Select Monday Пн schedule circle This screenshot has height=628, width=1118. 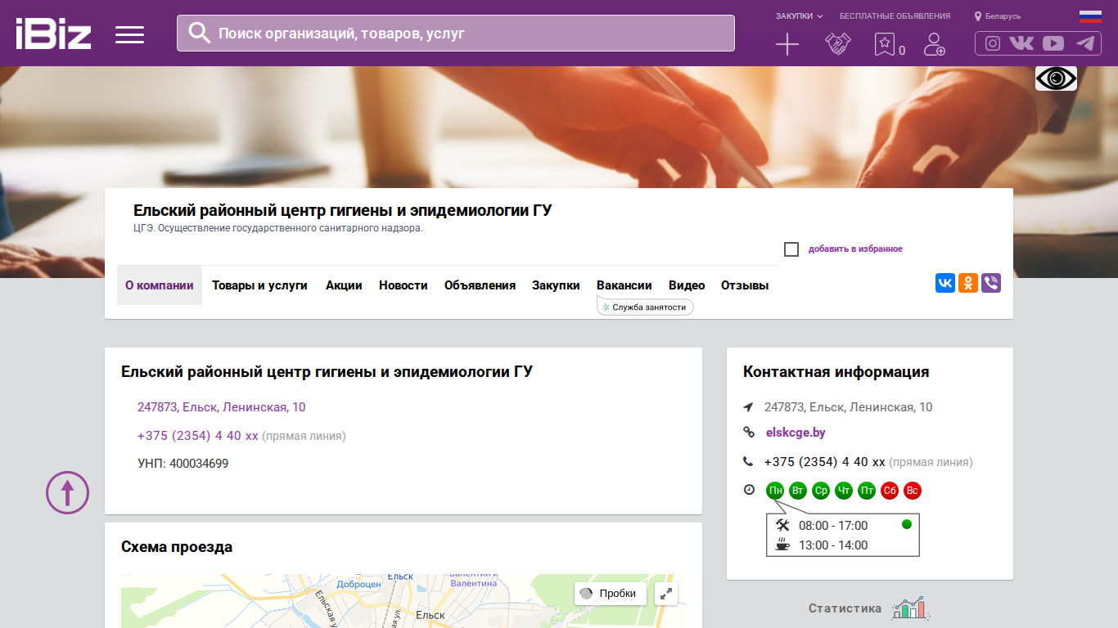click(775, 491)
